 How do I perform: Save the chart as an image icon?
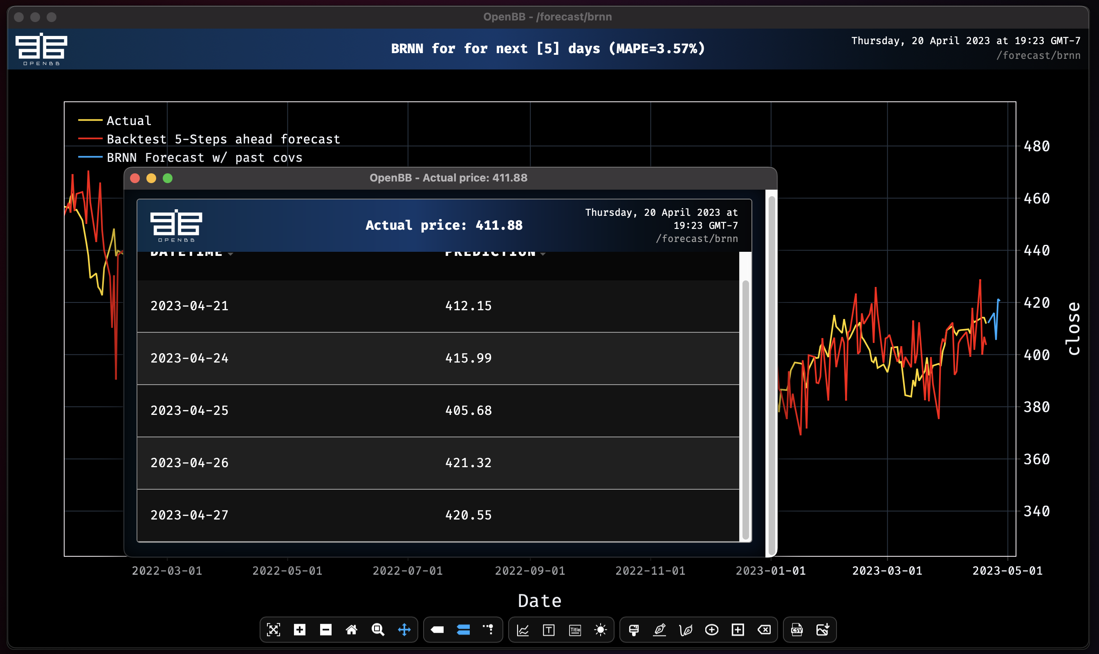823,630
